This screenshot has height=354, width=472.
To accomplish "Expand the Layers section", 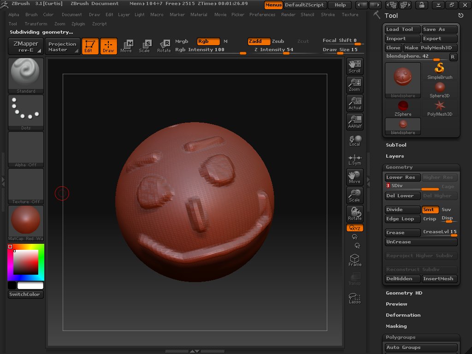I will pyautogui.click(x=395, y=156).
